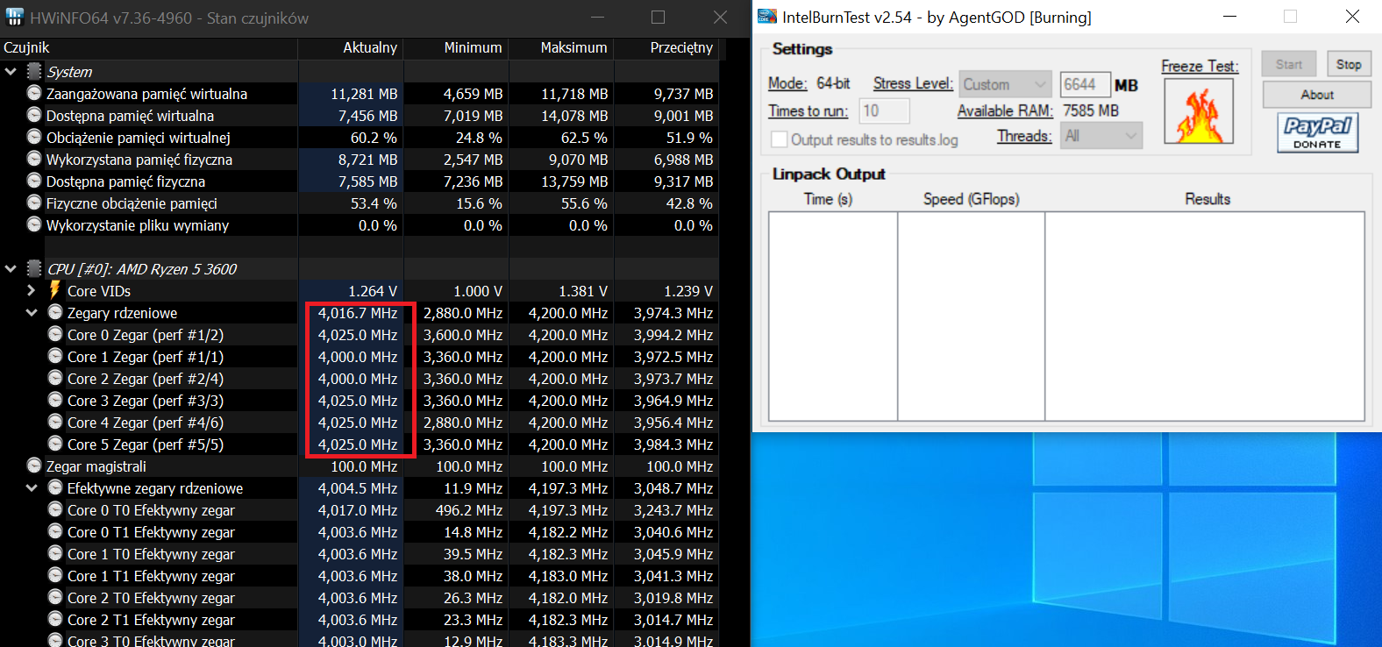Viewport: 1382px width, 647px height.
Task: Click the Results column heading
Action: [x=1207, y=199]
